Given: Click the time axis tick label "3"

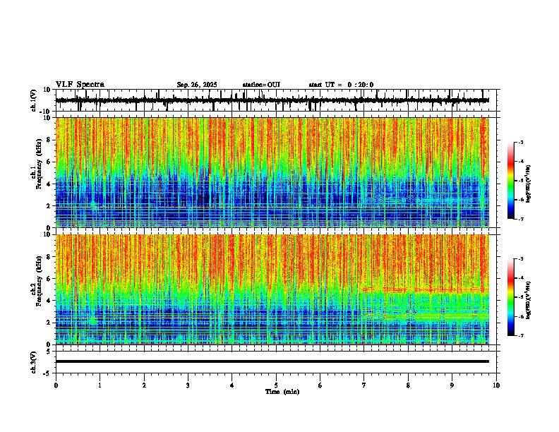Looking at the screenshot, I should click(188, 385).
